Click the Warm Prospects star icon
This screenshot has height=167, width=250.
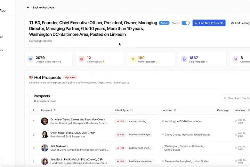(x=133, y=59)
